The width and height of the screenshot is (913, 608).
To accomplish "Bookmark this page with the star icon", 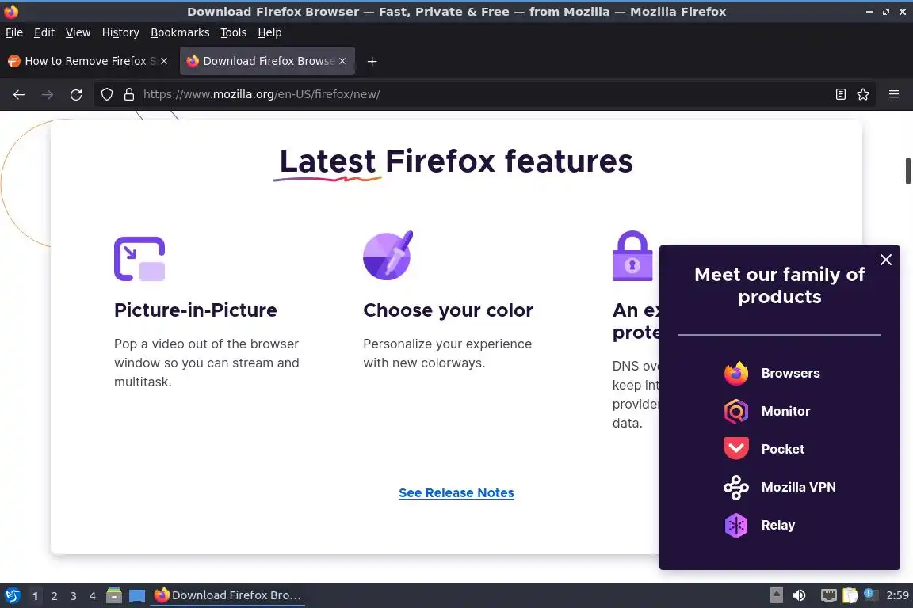I will [x=863, y=94].
